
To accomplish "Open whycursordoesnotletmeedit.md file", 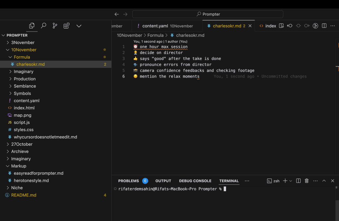I will pyautogui.click(x=56, y=137).
